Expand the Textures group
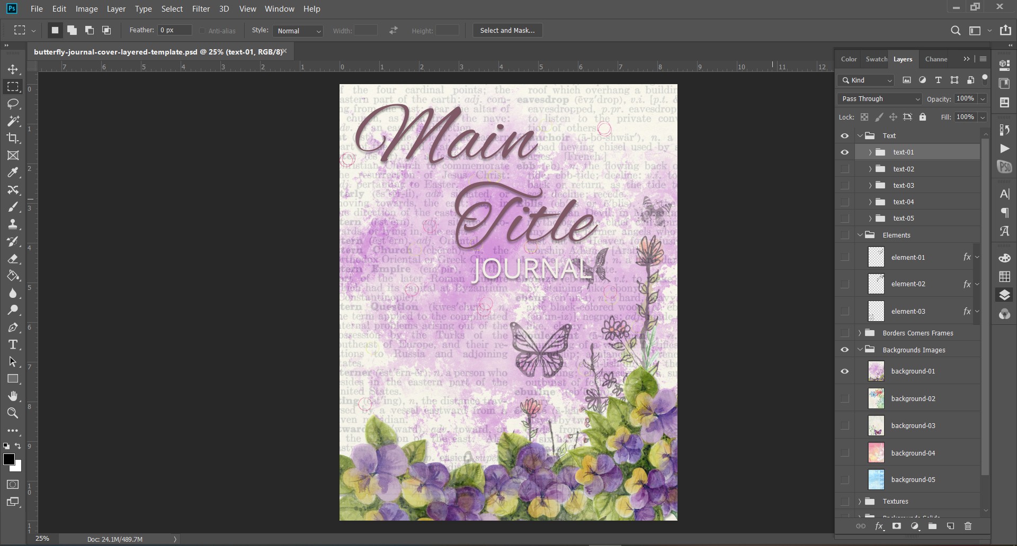 coord(860,501)
